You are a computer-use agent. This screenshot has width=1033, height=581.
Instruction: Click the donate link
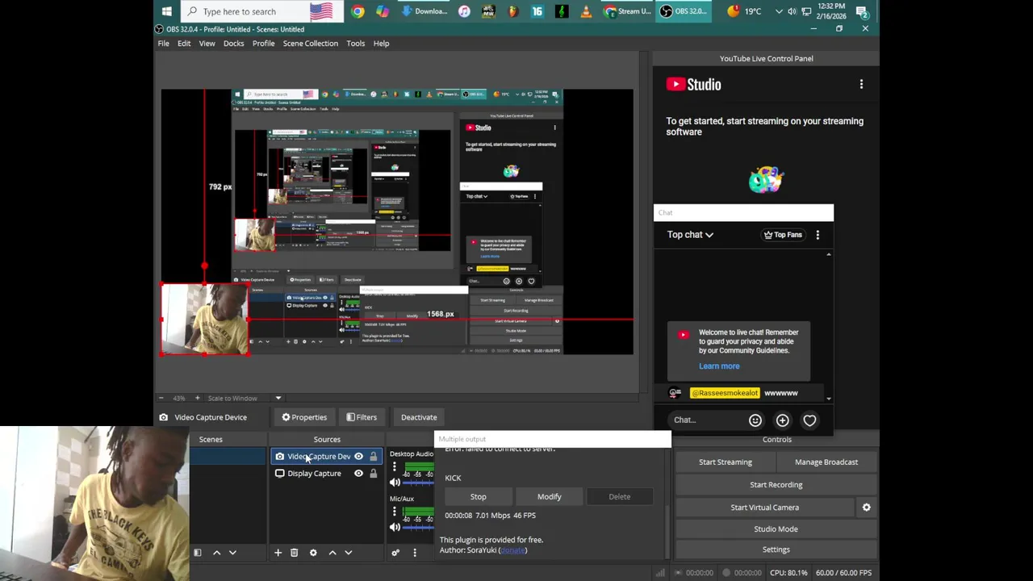pyautogui.click(x=512, y=550)
